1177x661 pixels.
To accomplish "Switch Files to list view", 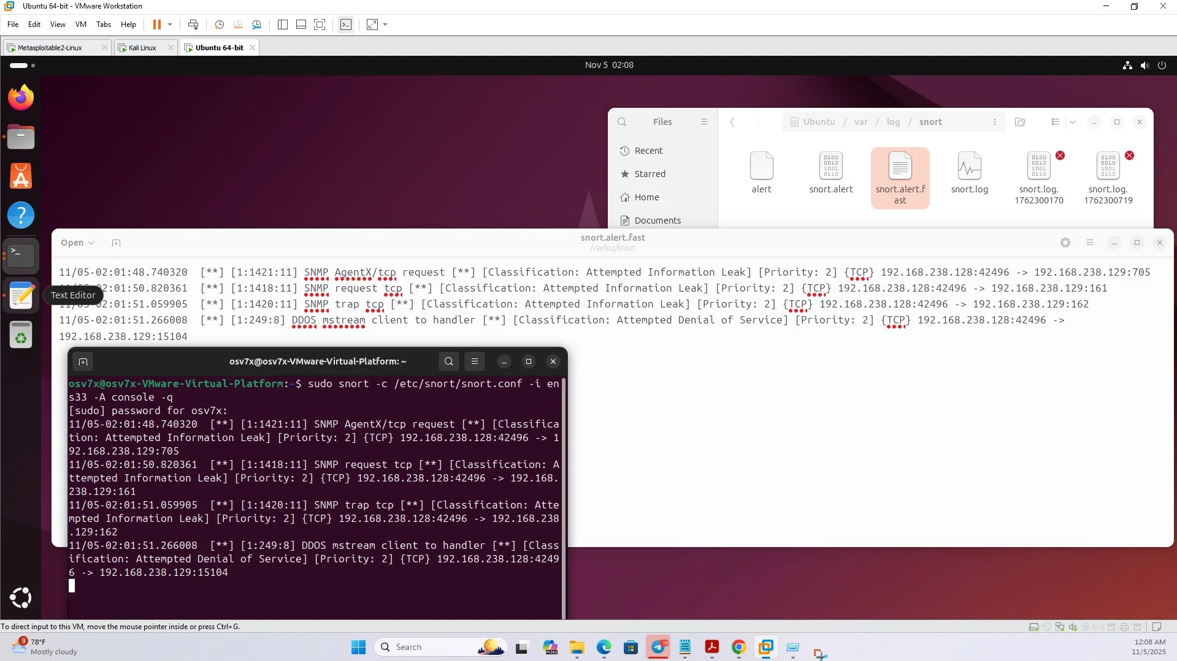I will point(1055,122).
